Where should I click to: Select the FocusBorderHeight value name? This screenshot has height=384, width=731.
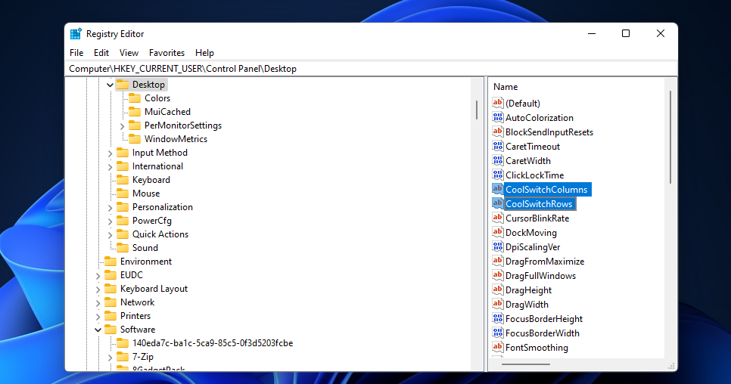tap(544, 319)
